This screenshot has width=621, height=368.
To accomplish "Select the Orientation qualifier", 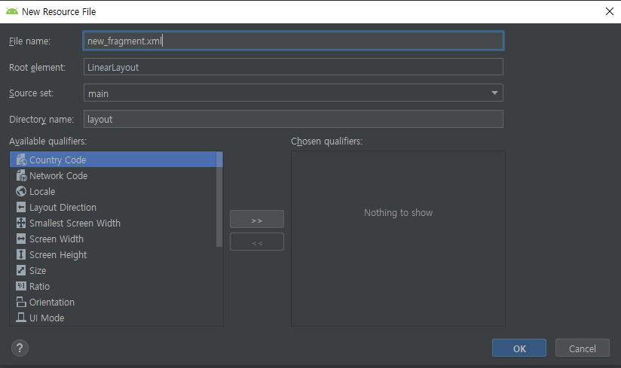I will [x=52, y=303].
